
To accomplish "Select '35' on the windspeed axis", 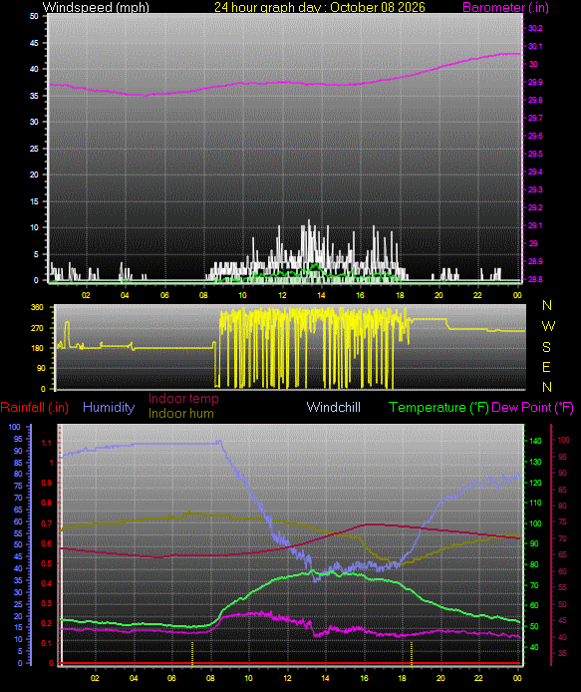I will [34, 96].
